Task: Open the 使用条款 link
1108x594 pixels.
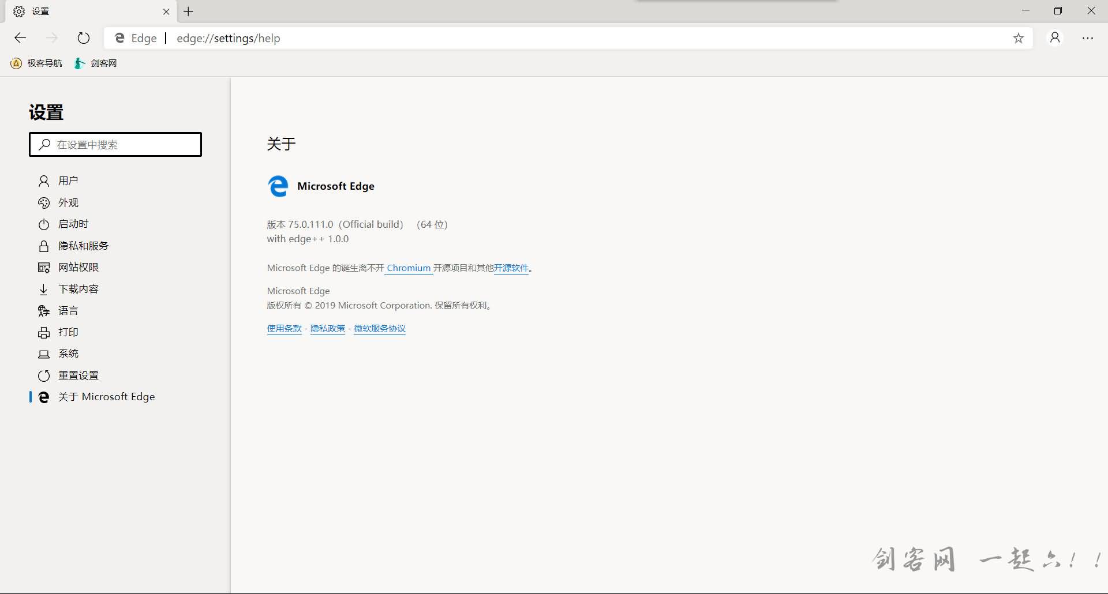Action: (285, 329)
